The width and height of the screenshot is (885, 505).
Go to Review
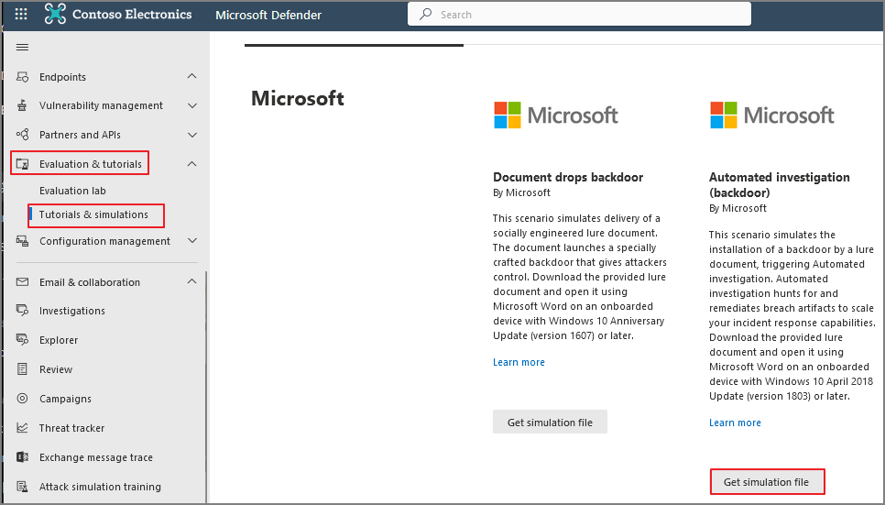(x=55, y=369)
